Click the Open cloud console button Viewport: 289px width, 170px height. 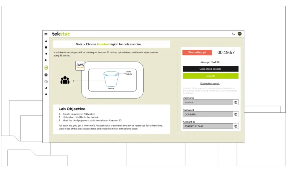click(x=211, y=69)
